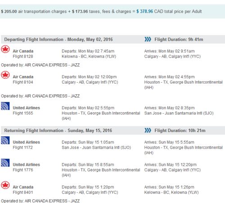The width and height of the screenshot is (225, 203).
Task: Click United Airlines logo for Flight 1776
Action: click(5, 163)
